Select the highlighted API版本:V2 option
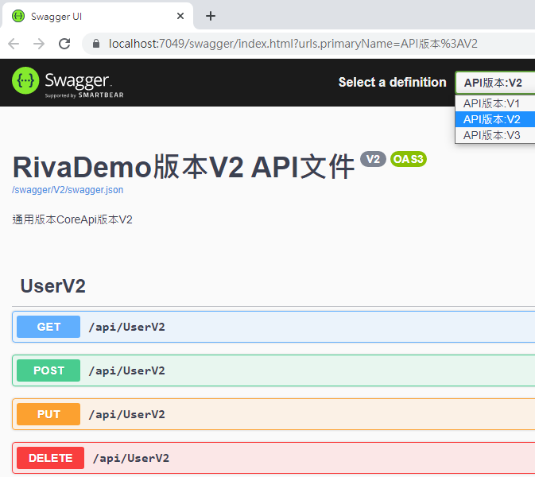 [x=491, y=119]
